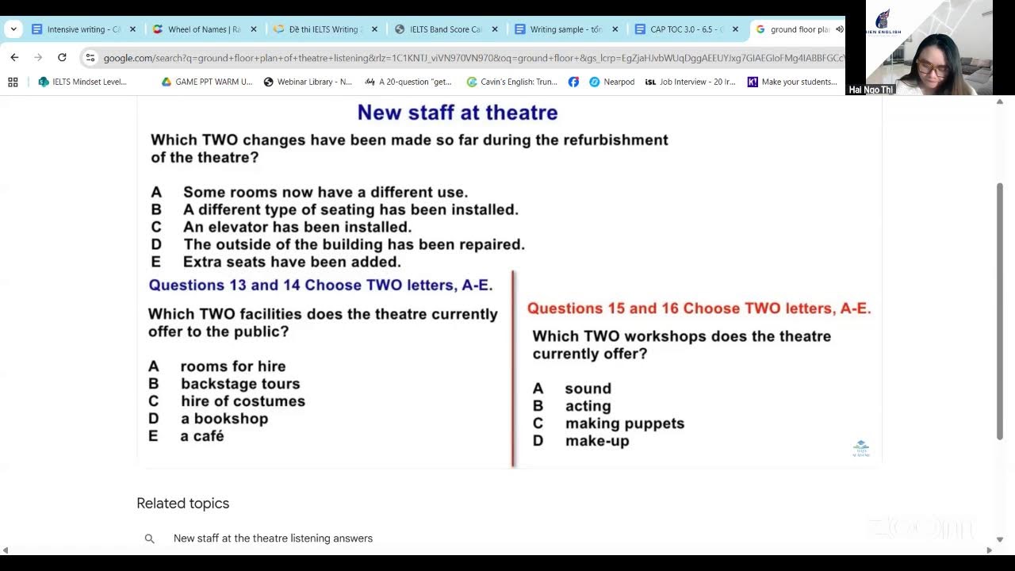Click option text 'a bookshop'

point(224,419)
